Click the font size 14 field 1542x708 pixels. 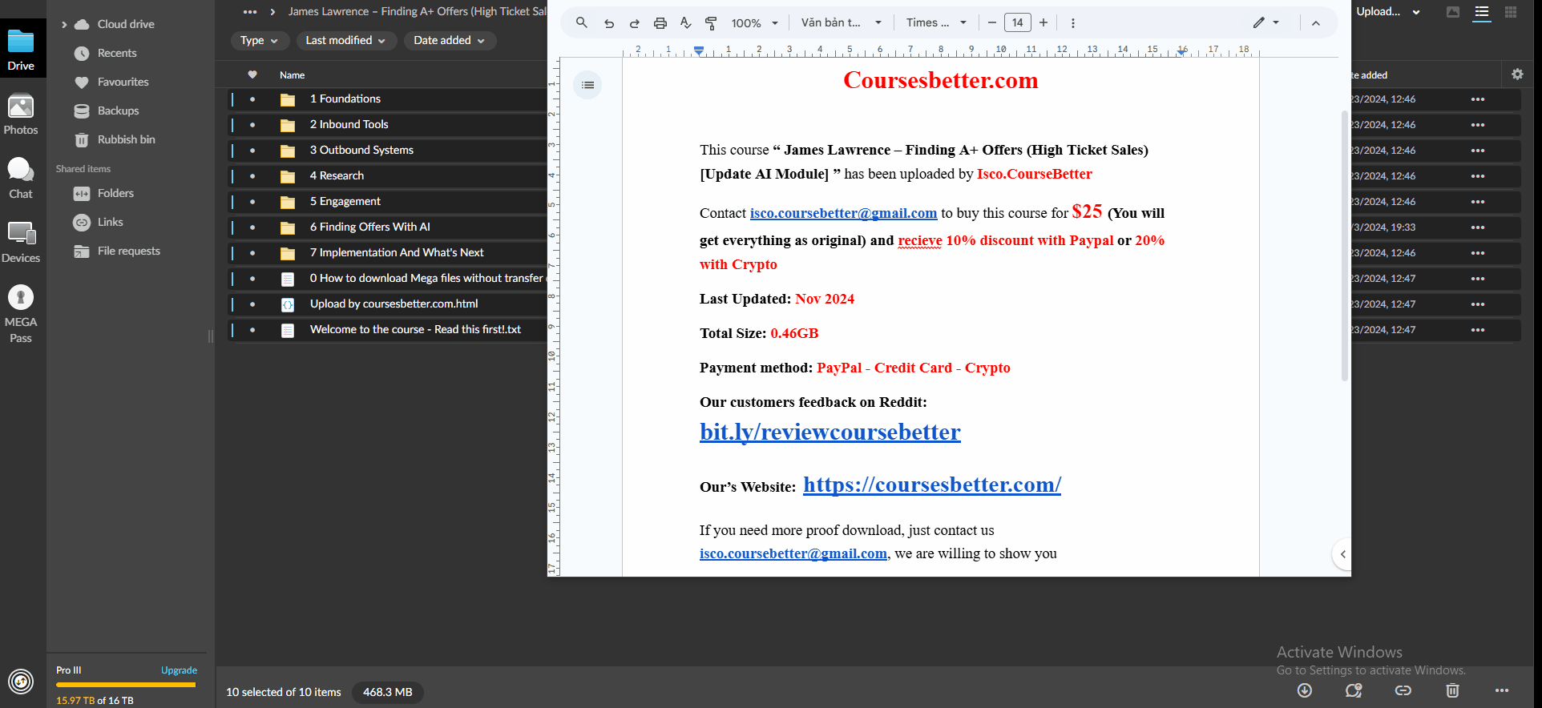[1018, 22]
